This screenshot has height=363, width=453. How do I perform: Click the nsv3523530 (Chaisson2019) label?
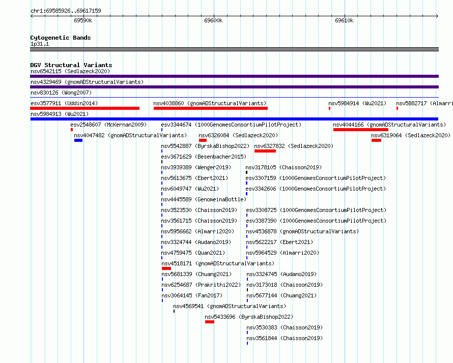pyautogui.click(x=199, y=210)
